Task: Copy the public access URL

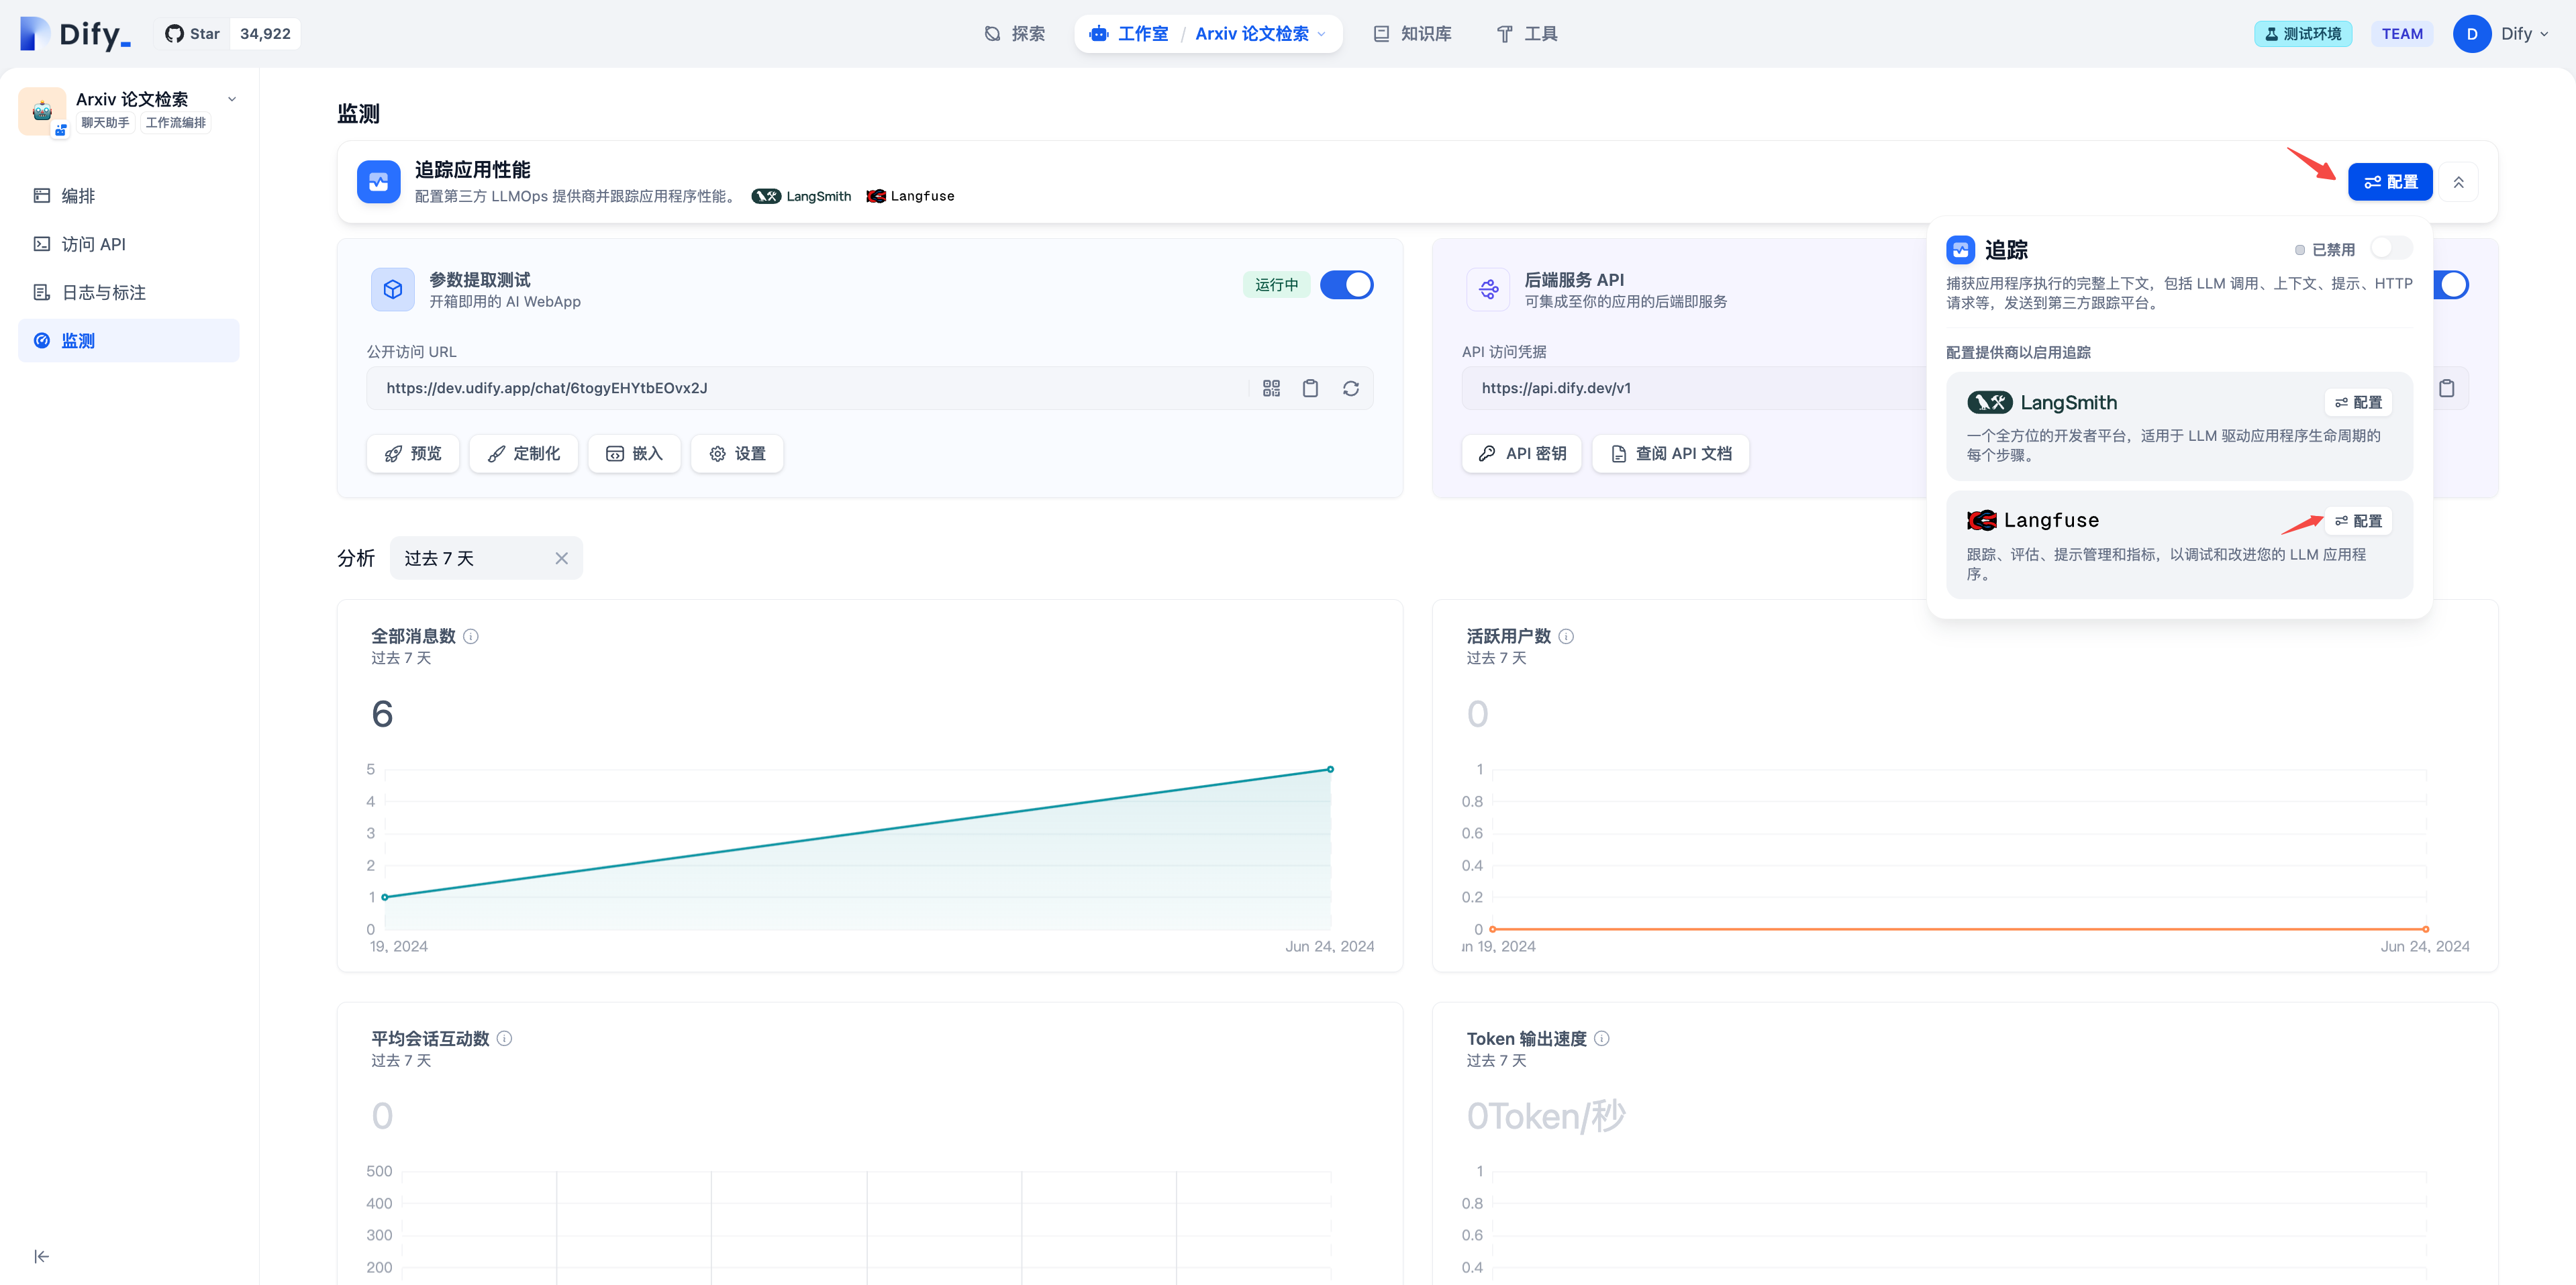Action: click(x=1310, y=388)
